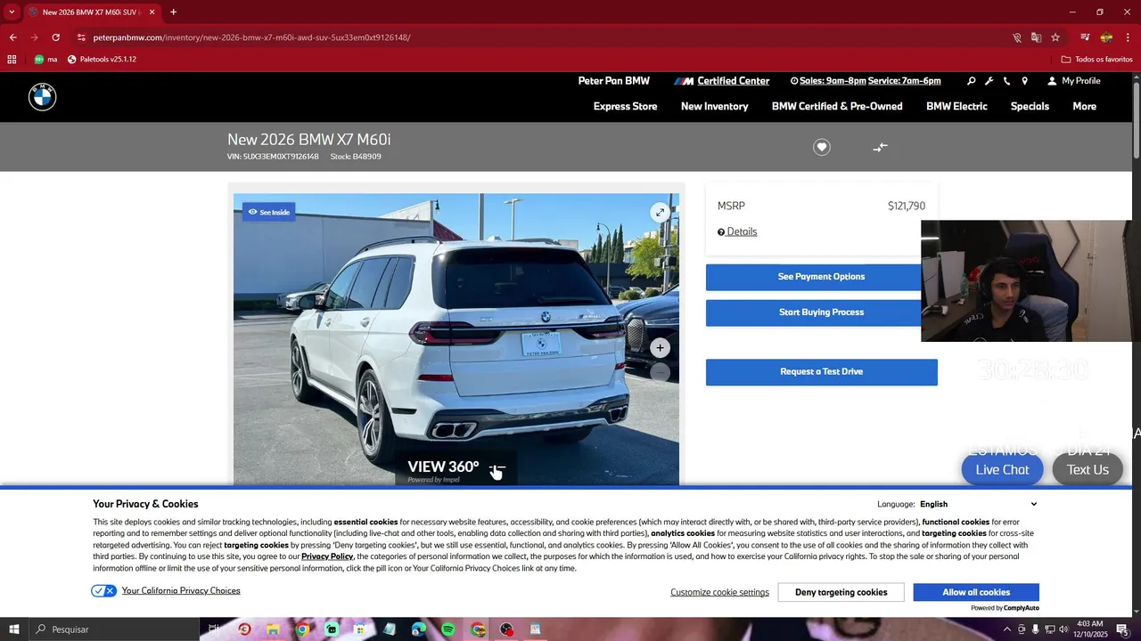The image size is (1141, 641).
Task: Open the Privacy Policy link
Action: coord(327,556)
